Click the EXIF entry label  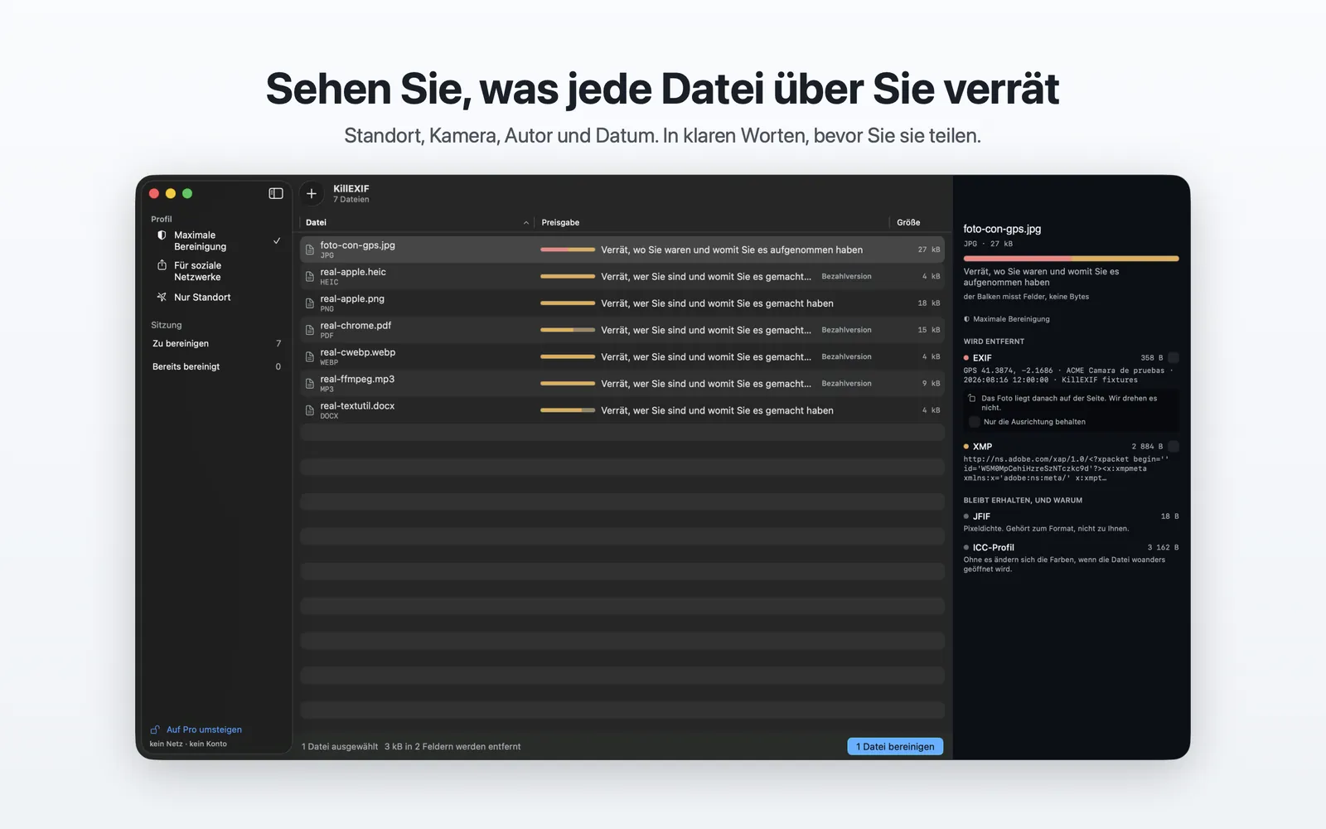(x=982, y=358)
